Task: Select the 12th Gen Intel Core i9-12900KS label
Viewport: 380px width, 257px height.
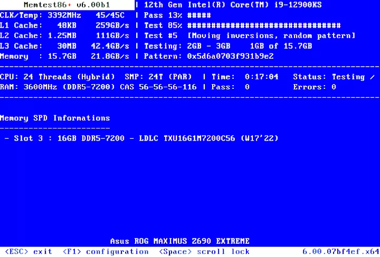Action: pos(233,5)
